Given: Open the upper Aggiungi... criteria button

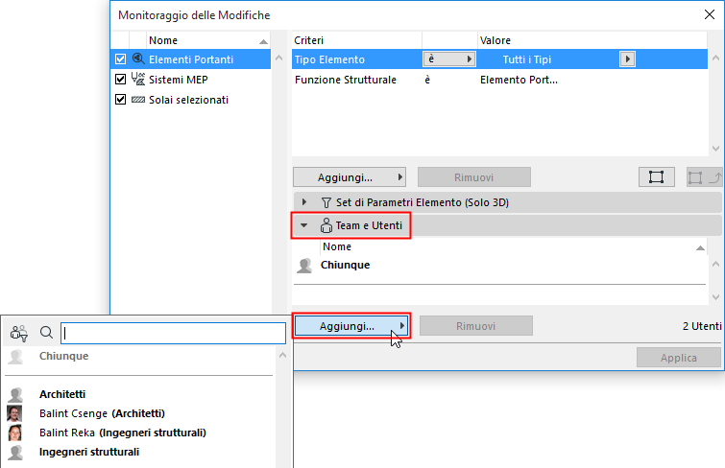Looking at the screenshot, I should 350,177.
